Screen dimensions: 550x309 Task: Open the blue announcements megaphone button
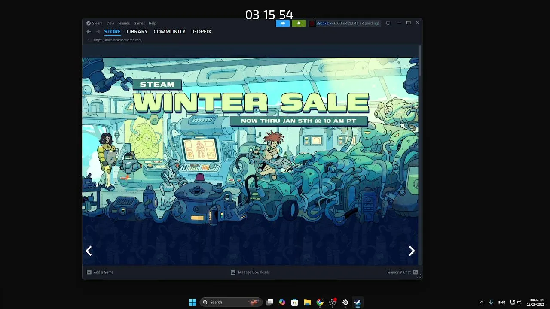[x=283, y=23]
